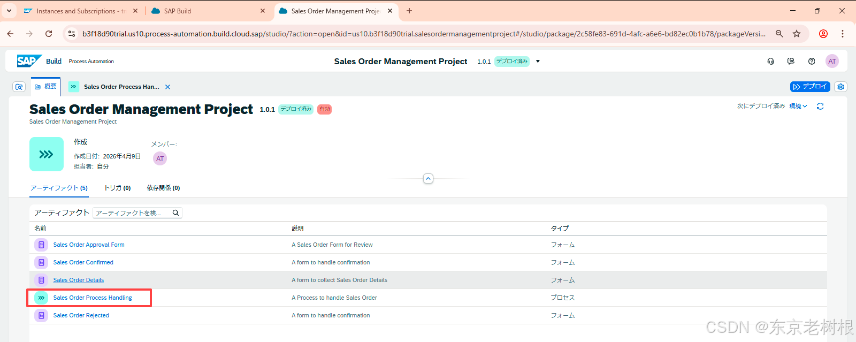This screenshot has height=342, width=856.
Task: Select the 概要 overview tab
Action: coord(45,87)
